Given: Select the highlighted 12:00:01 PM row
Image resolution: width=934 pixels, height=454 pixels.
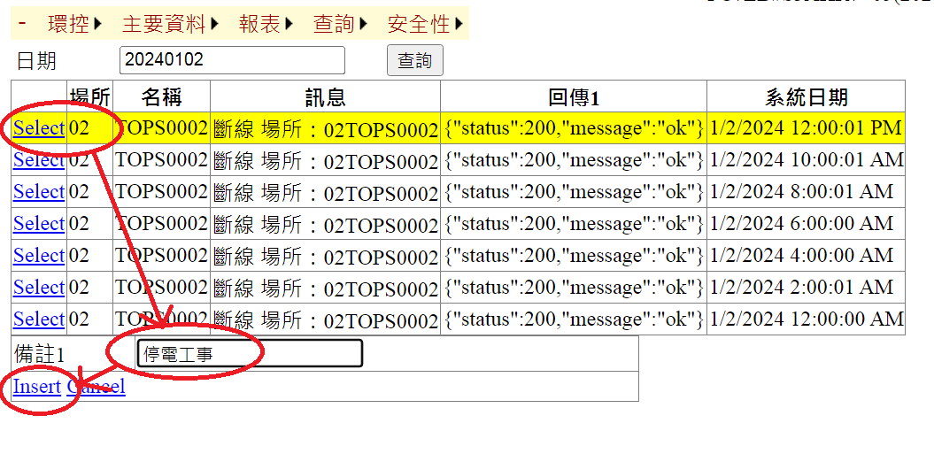Looking at the screenshot, I should coord(39,128).
